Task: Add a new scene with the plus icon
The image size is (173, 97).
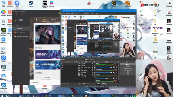Action: 62,84
